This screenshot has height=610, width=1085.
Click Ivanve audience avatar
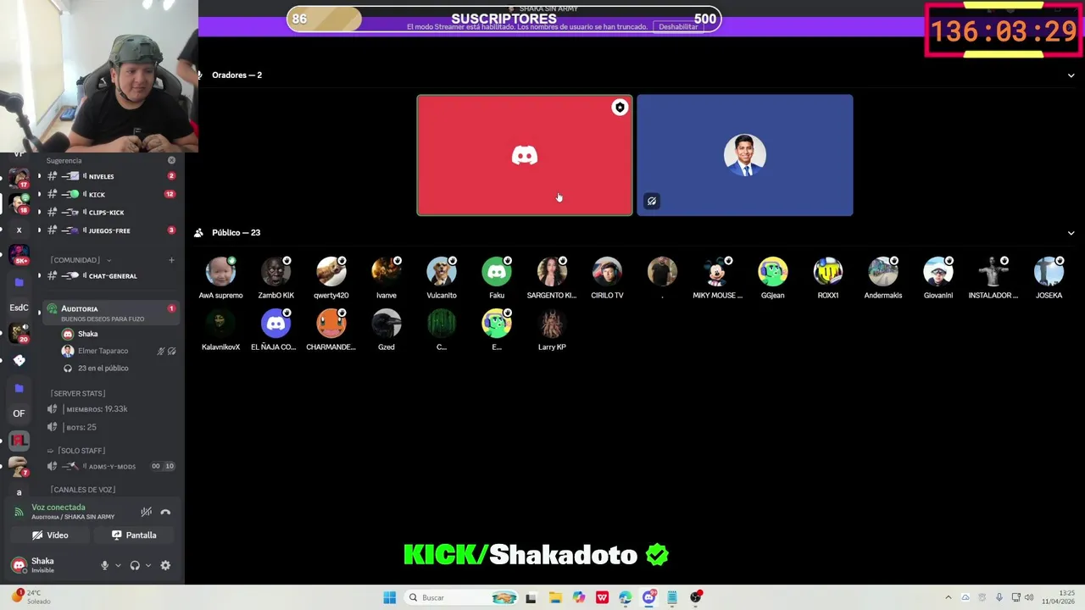click(386, 272)
